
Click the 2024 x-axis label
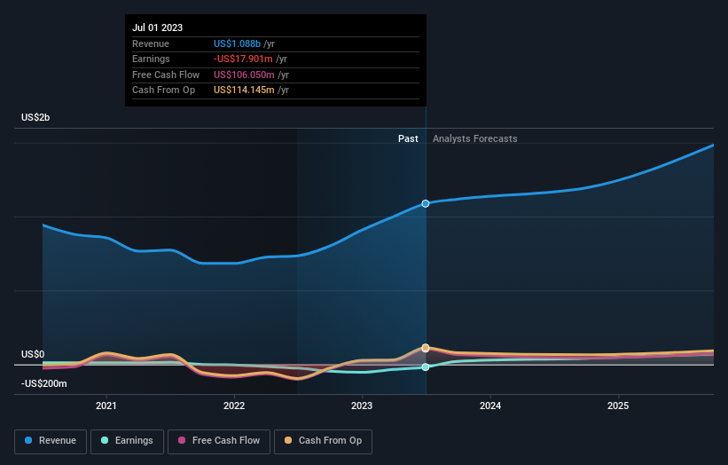pyautogui.click(x=490, y=406)
